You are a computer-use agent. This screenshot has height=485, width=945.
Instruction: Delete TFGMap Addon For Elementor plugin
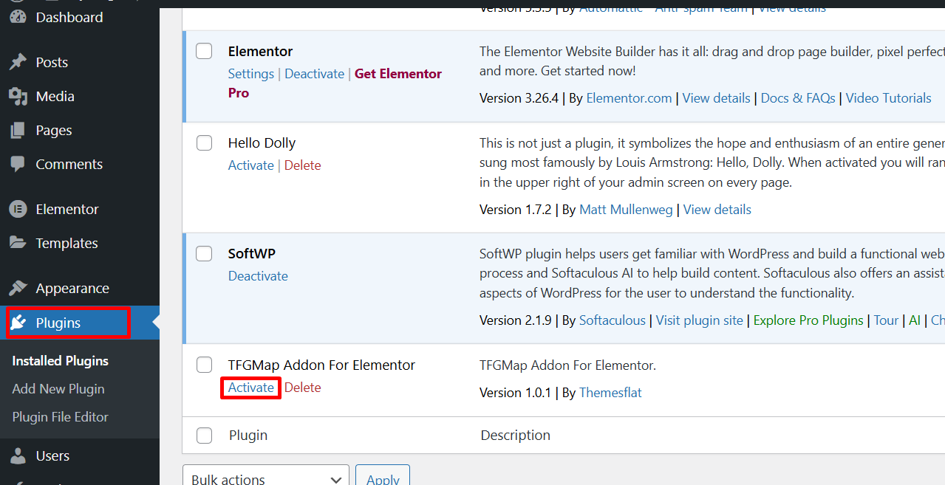click(x=303, y=388)
